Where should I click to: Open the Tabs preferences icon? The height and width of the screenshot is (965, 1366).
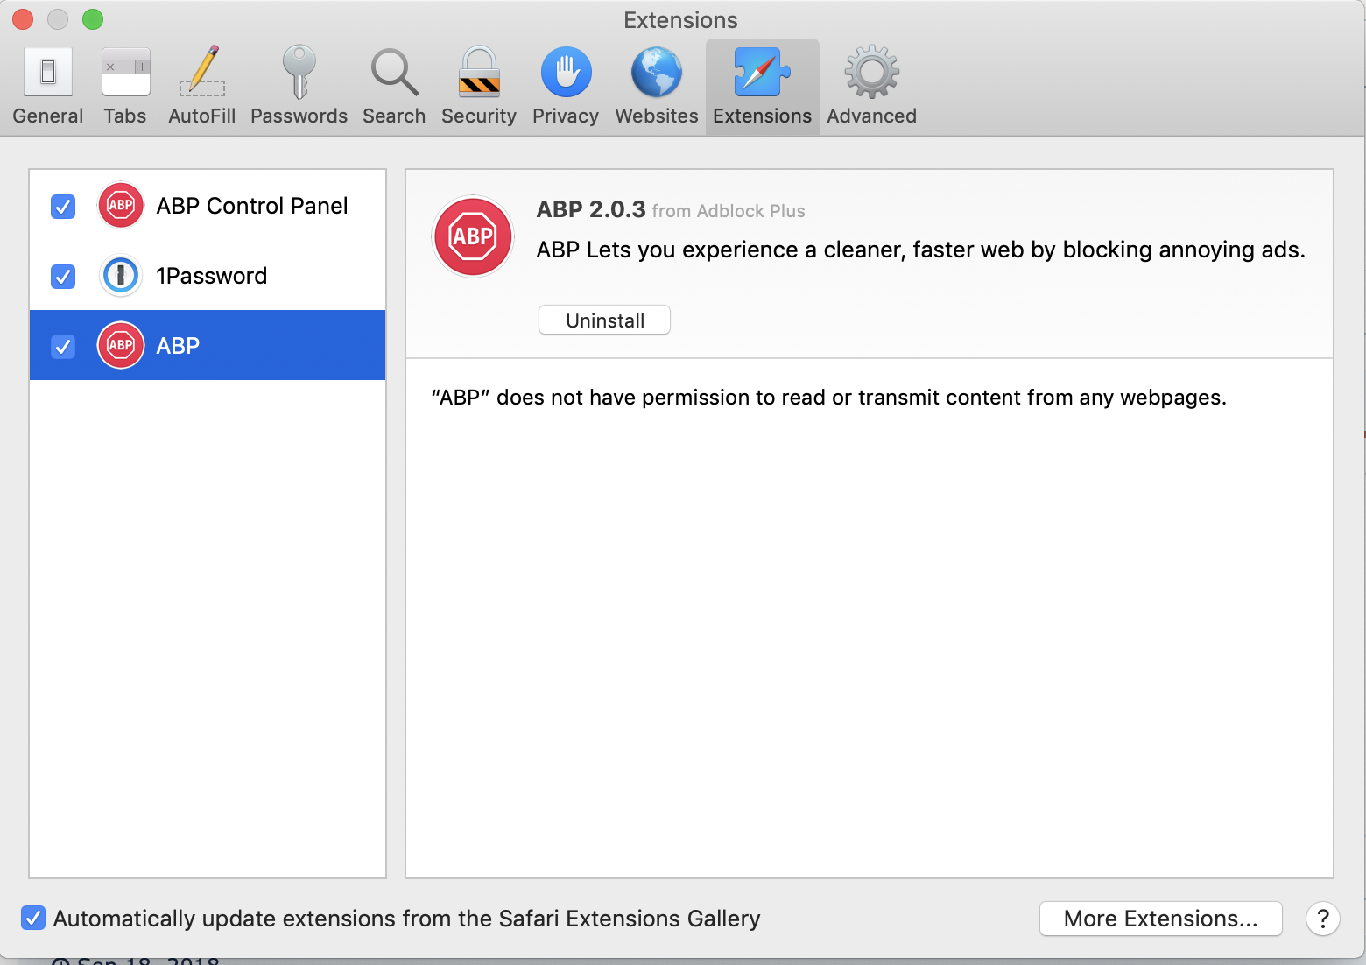pos(125,72)
